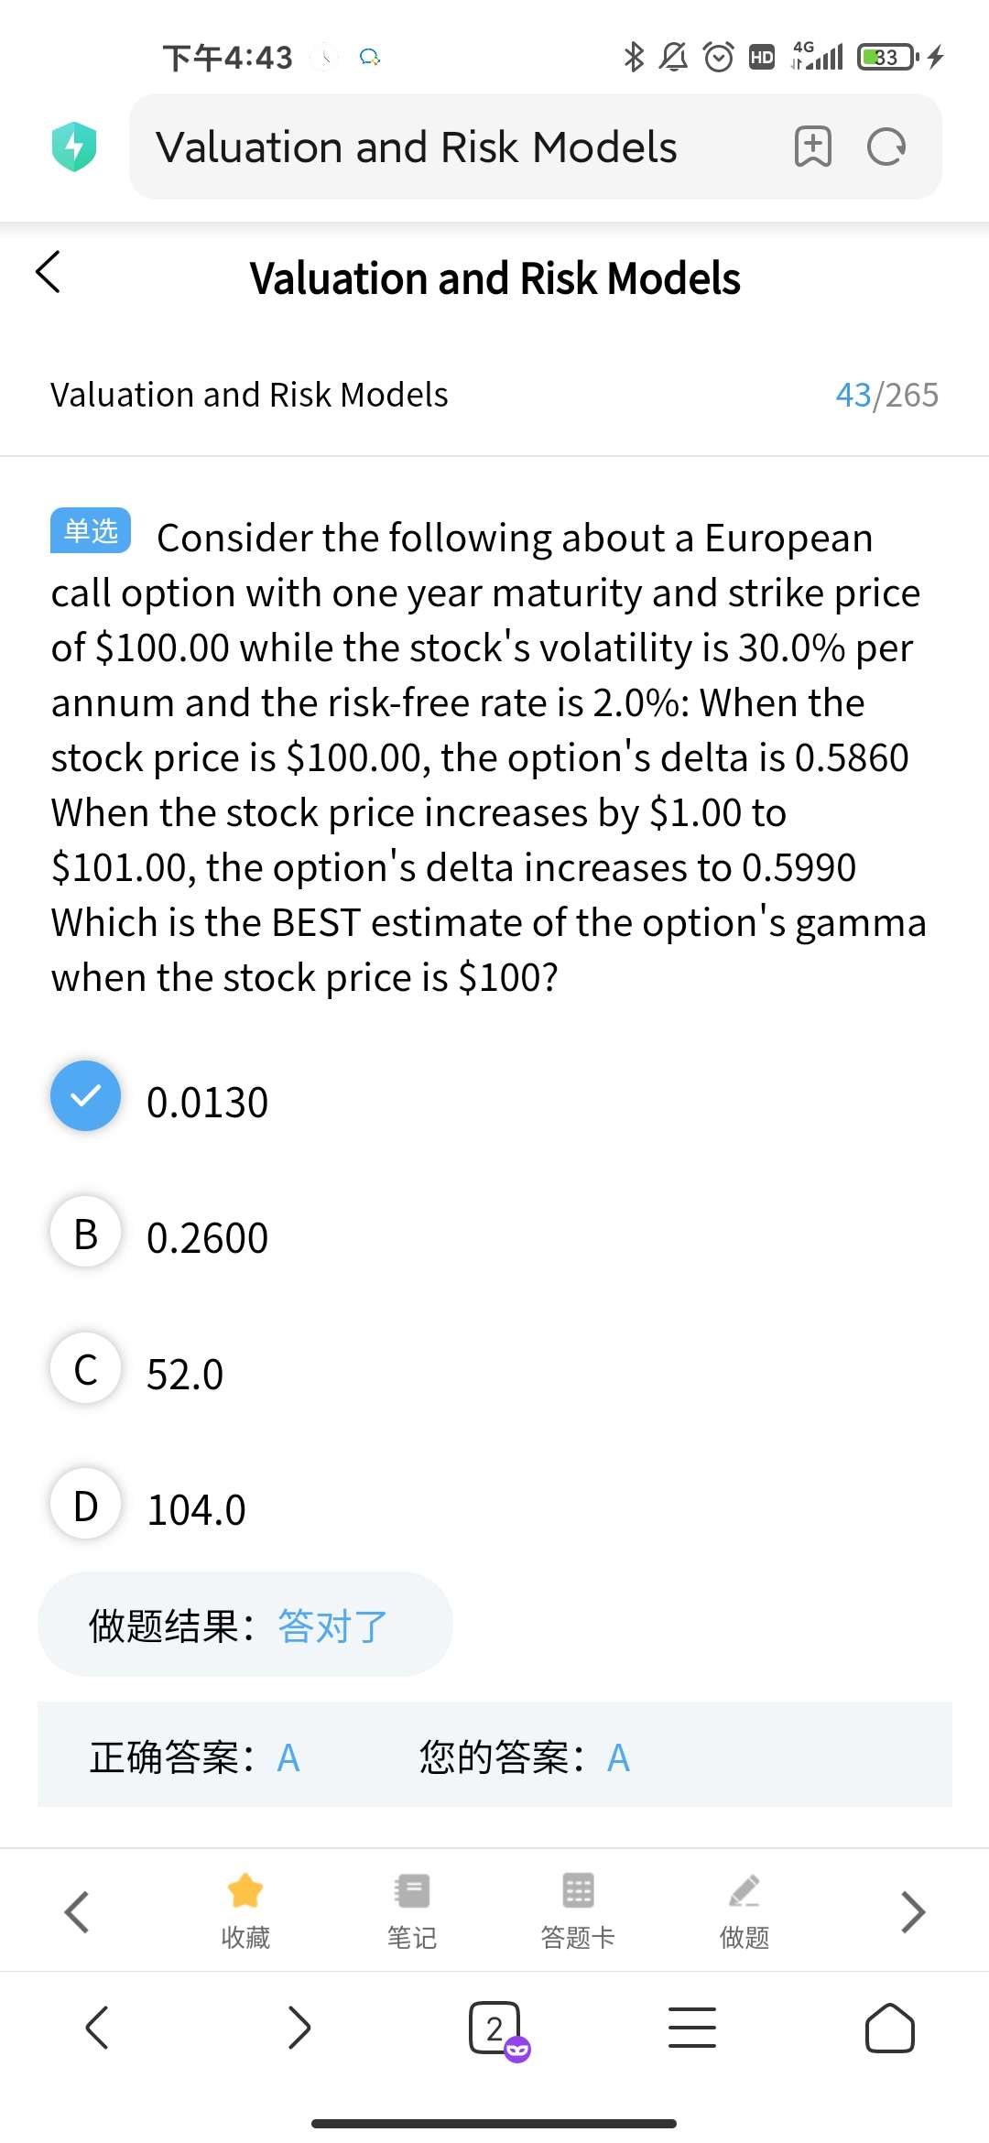Select option D 104.0
Viewport: 989px width, 2143px height.
pyautogui.click(x=86, y=1505)
